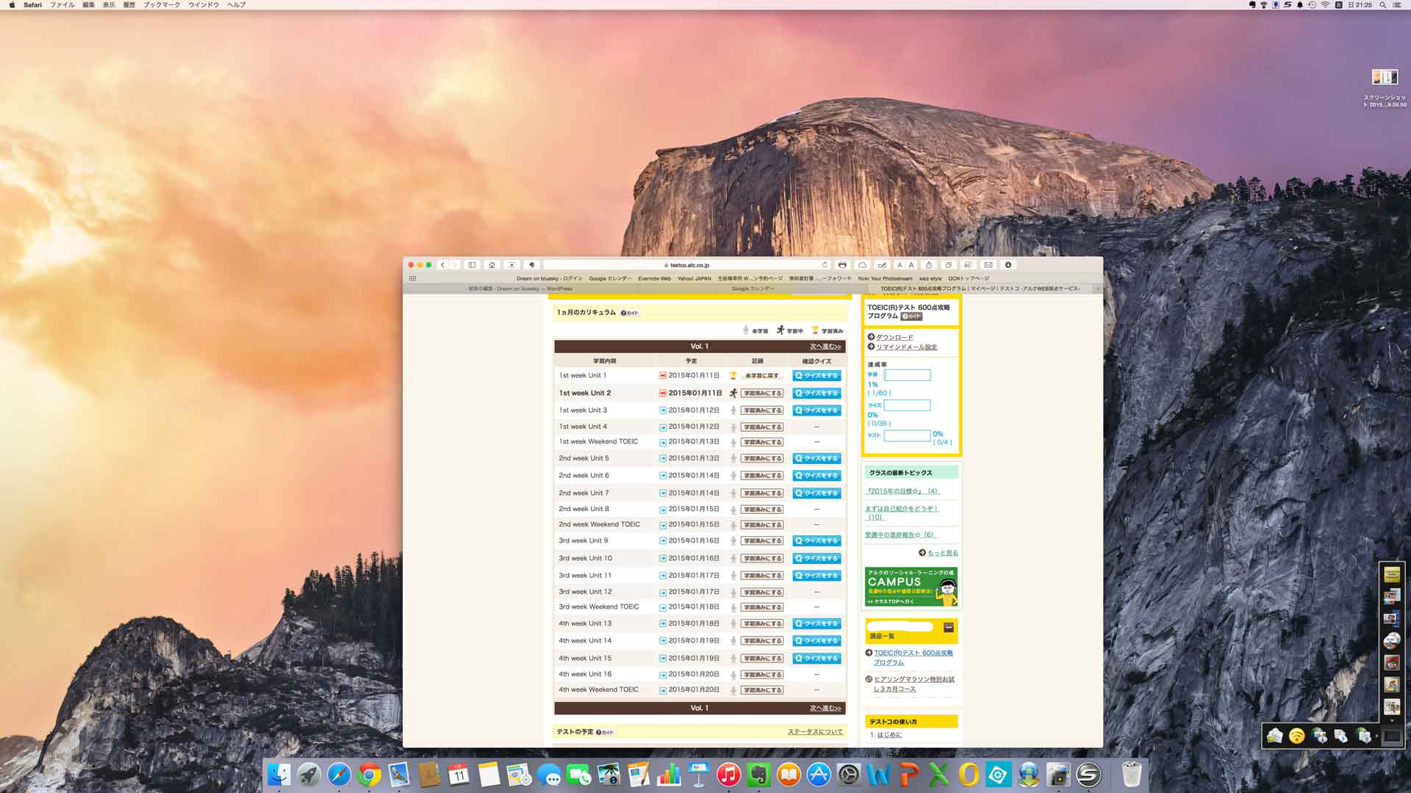The image size is (1411, 793).
Task: Start the quiz for 1st week Unit 3
Action: (x=816, y=410)
